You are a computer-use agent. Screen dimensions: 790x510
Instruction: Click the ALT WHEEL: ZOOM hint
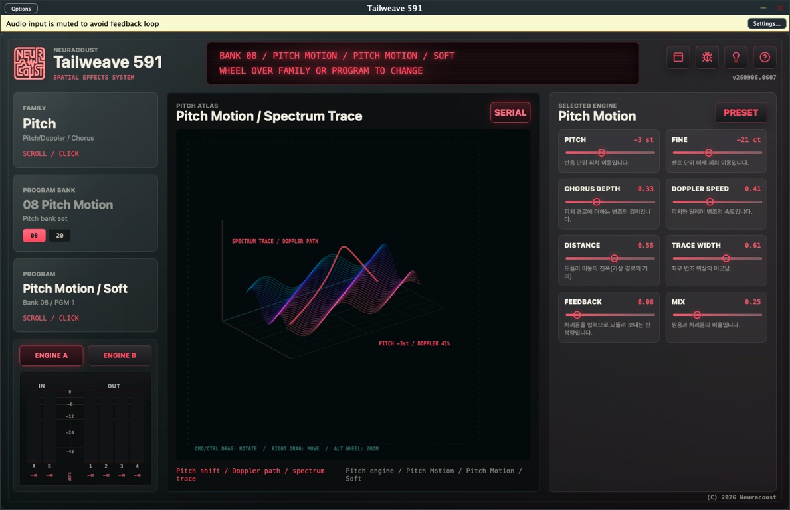click(x=355, y=449)
